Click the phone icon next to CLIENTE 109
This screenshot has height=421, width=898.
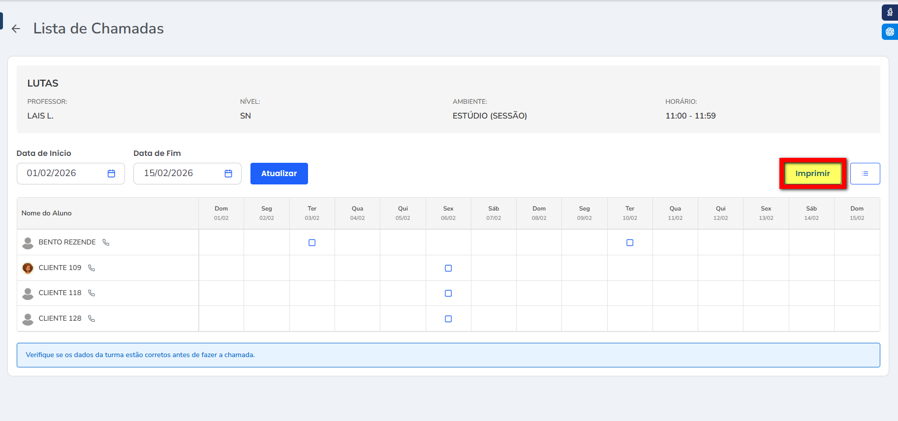[92, 268]
